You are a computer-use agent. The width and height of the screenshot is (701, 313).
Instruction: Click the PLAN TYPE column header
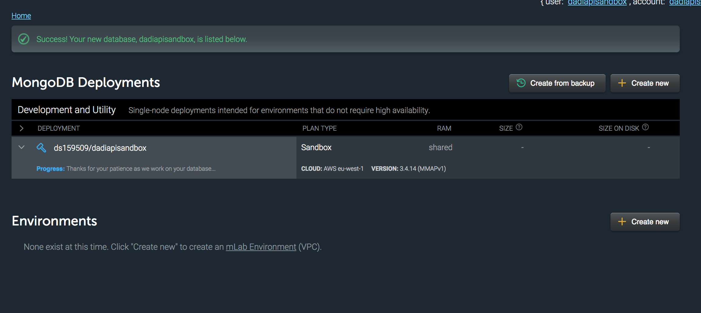coord(319,129)
